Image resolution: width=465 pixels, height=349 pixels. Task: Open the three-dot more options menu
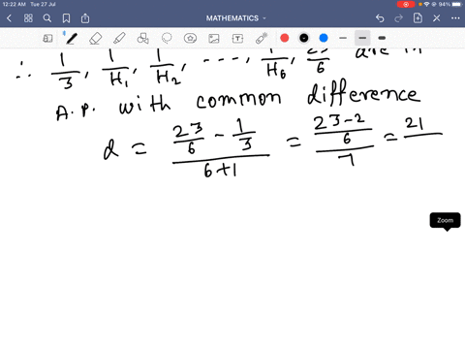click(x=455, y=18)
